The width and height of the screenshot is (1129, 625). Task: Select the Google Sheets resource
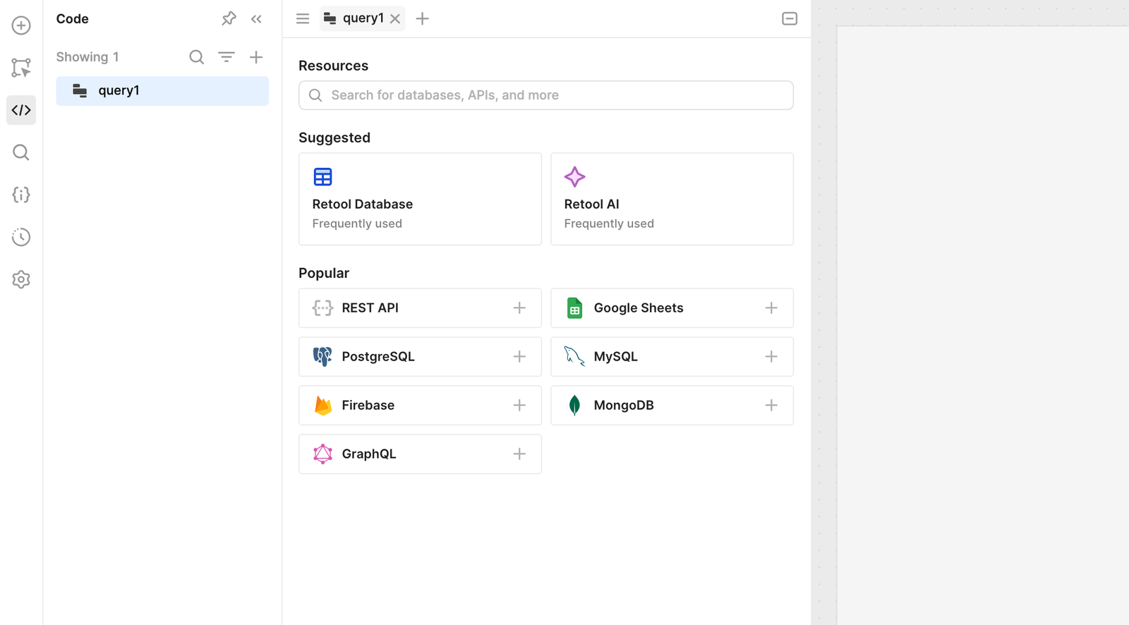click(672, 308)
